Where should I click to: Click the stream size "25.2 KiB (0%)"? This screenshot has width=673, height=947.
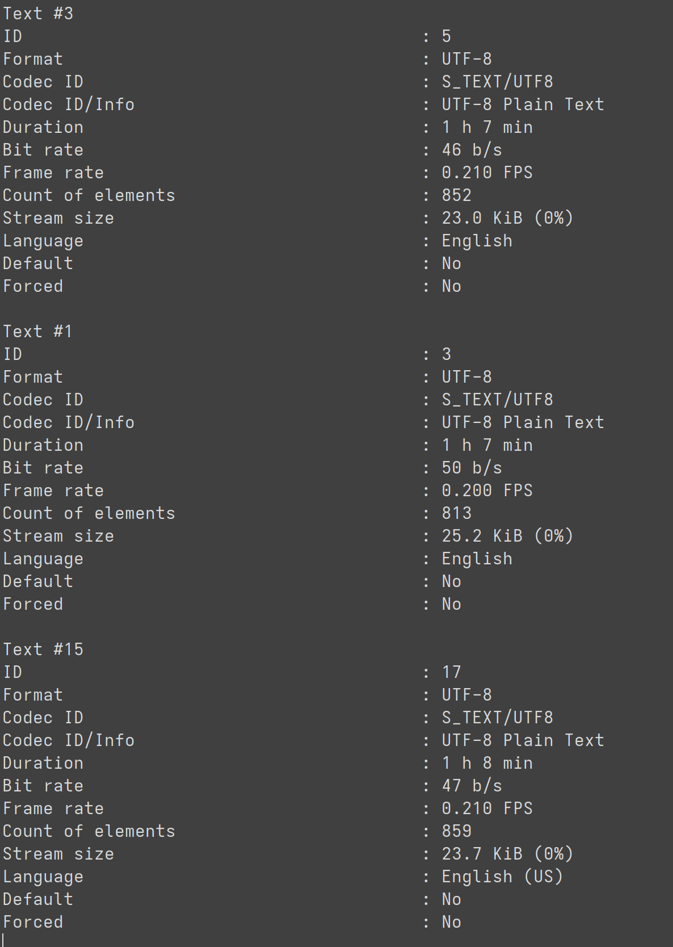(507, 536)
